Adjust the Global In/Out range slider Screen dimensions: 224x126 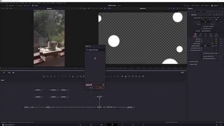(210, 18)
